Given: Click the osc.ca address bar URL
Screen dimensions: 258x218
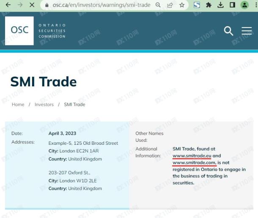Looking at the screenshot, I should click(x=102, y=5).
